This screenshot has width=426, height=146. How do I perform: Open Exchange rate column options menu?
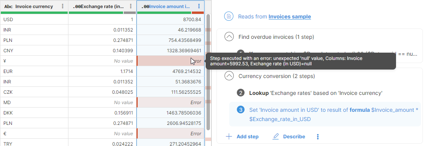131,6
